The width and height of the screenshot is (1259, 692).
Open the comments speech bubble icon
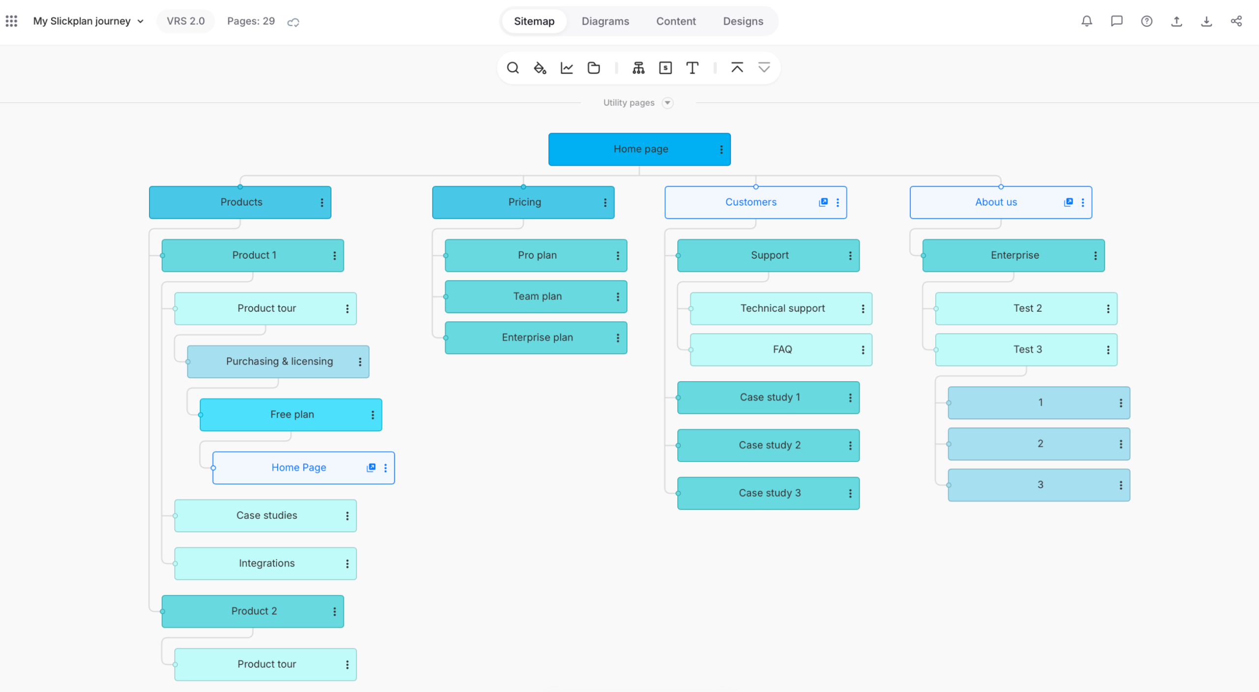click(x=1116, y=21)
